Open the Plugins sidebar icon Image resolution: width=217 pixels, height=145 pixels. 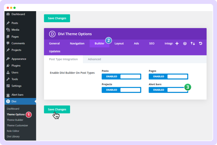point(8,66)
